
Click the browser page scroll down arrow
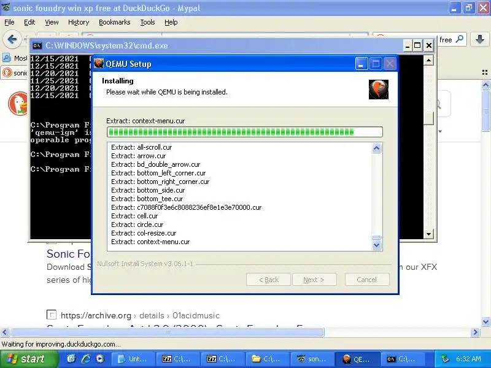tap(485, 321)
